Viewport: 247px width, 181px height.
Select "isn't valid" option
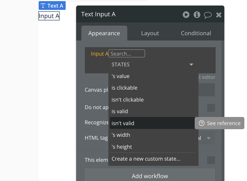point(123,123)
